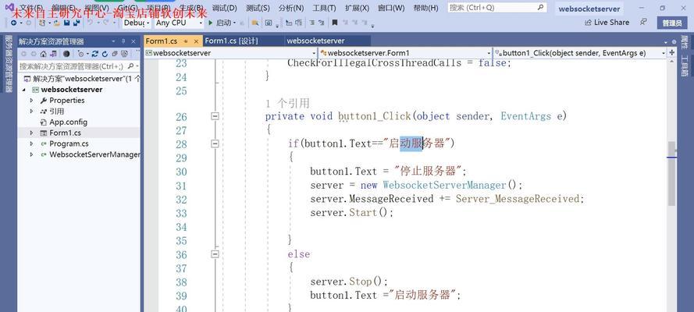Click the find in files folder icon

(255, 23)
